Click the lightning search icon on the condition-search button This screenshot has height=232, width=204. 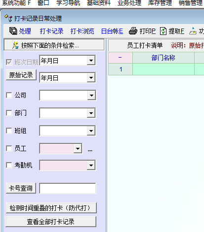click(15, 45)
